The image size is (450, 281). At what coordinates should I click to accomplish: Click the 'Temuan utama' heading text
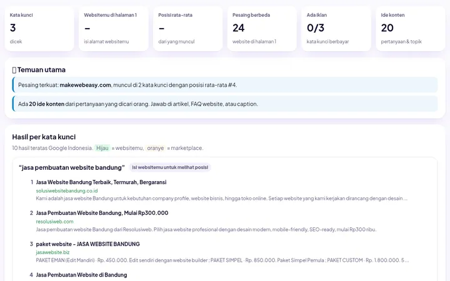coord(41,70)
